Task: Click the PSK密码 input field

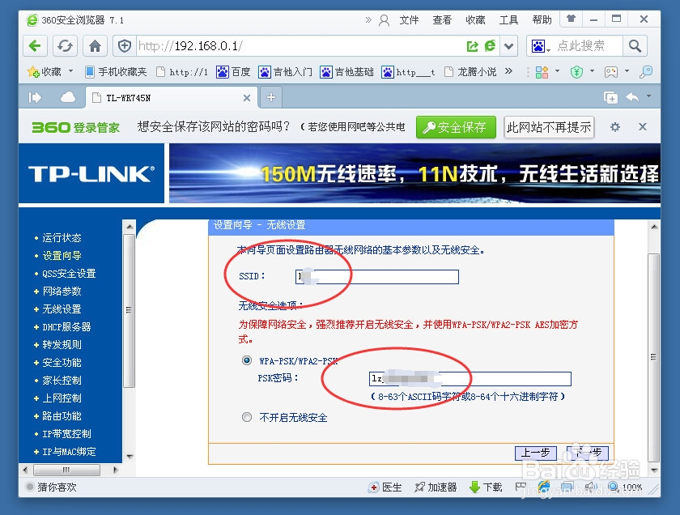Action: click(x=470, y=379)
